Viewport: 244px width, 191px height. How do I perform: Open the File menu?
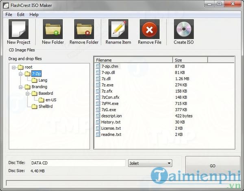click(9, 15)
